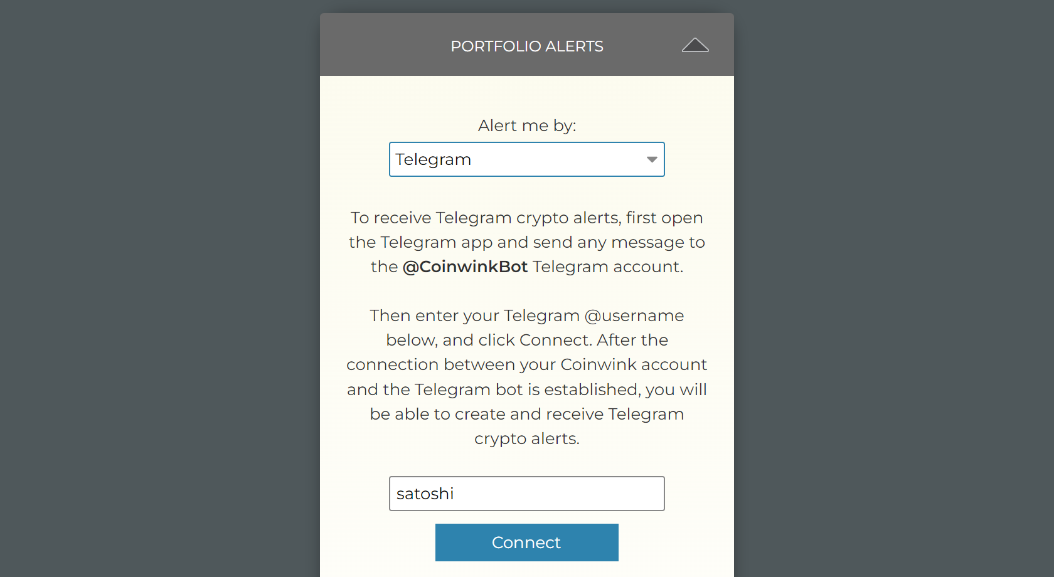Click the blue Connect action button
The image size is (1054, 577).
(526, 542)
